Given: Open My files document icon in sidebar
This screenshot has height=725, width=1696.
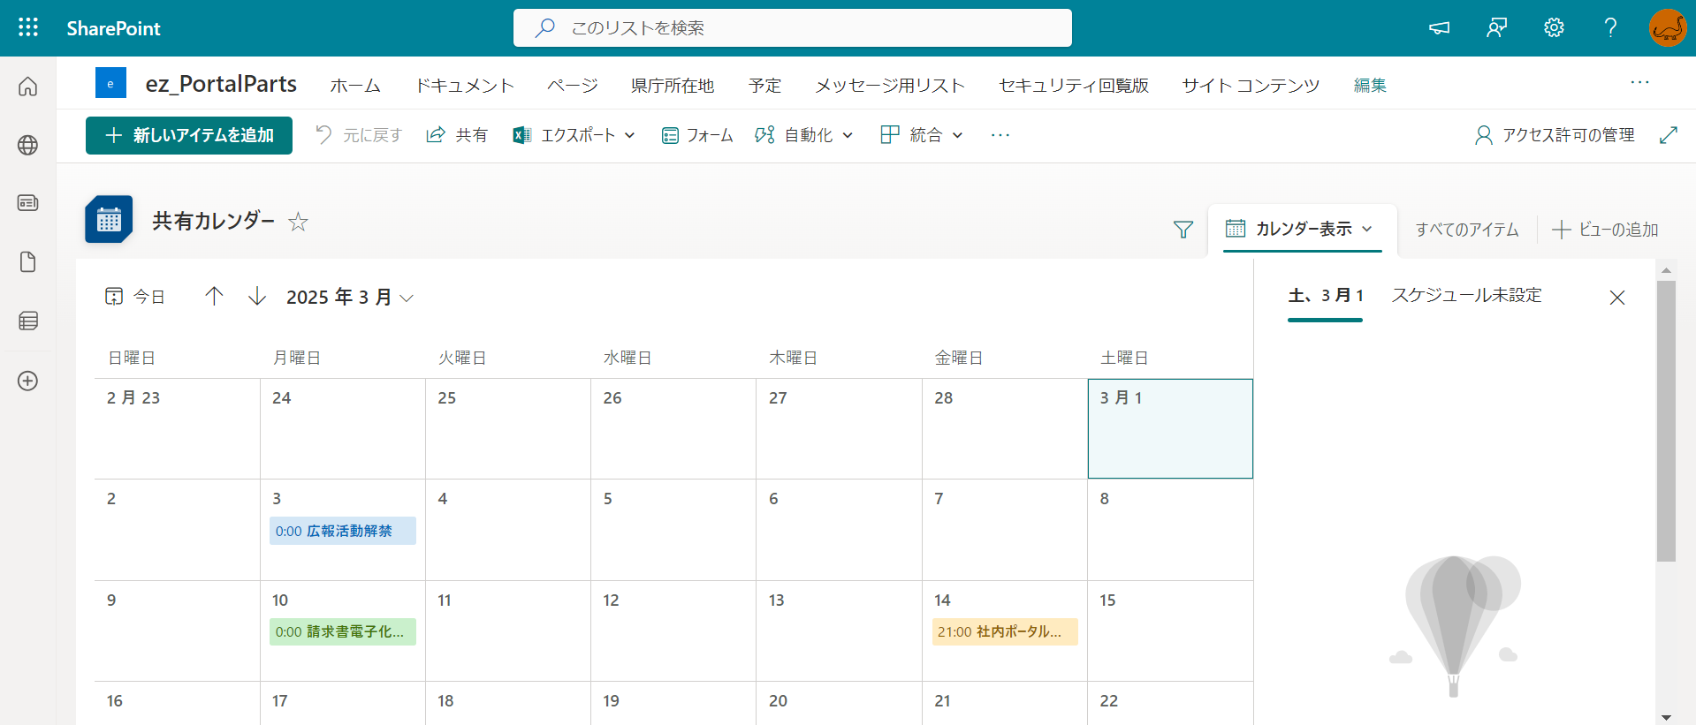Looking at the screenshot, I should point(28,262).
